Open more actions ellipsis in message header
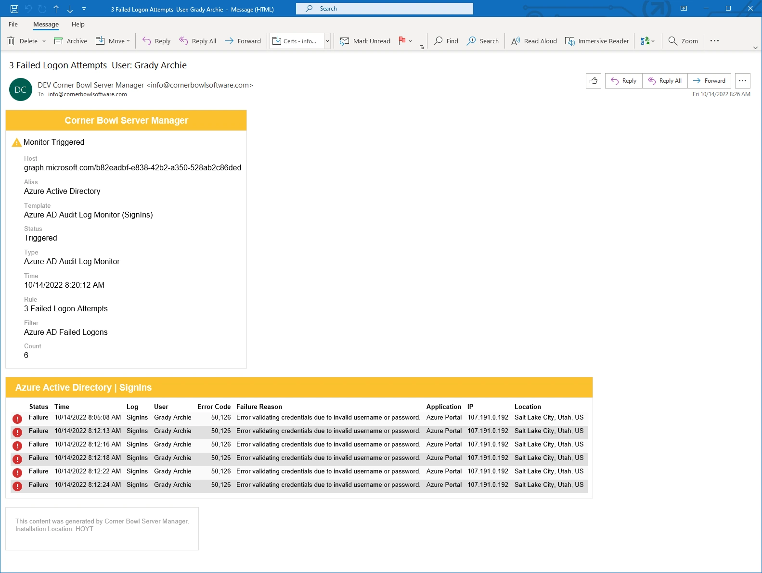762x573 pixels. tap(742, 81)
